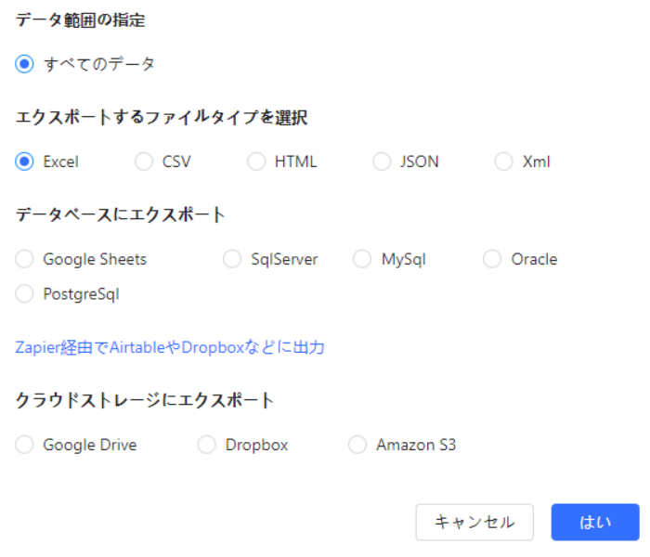Select JSON as export format
The image size is (650, 557).
click(x=382, y=162)
